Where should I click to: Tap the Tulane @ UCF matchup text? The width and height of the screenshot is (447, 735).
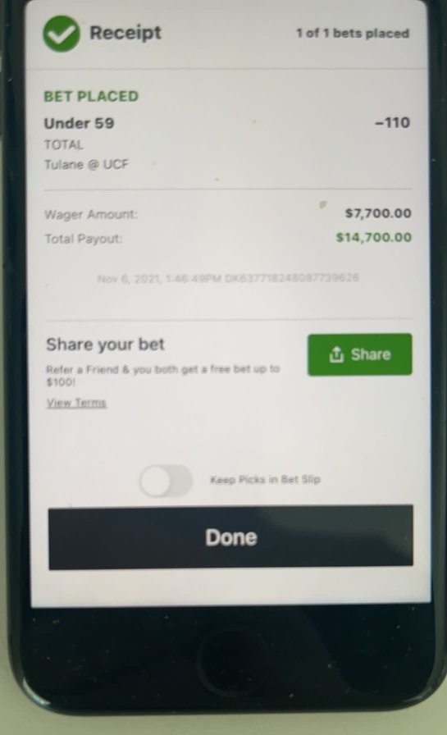(86, 165)
